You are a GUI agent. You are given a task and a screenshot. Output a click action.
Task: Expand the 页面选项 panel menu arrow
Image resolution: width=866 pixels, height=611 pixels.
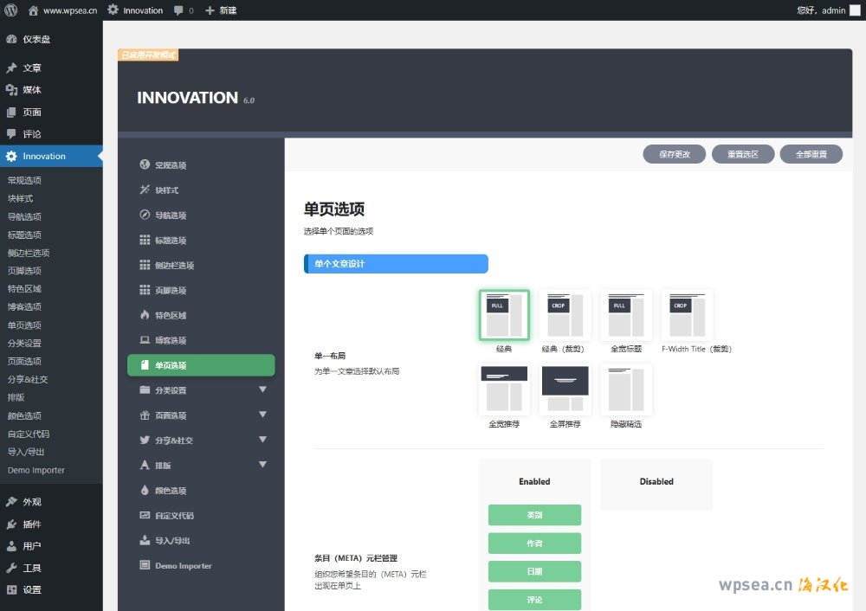point(262,415)
